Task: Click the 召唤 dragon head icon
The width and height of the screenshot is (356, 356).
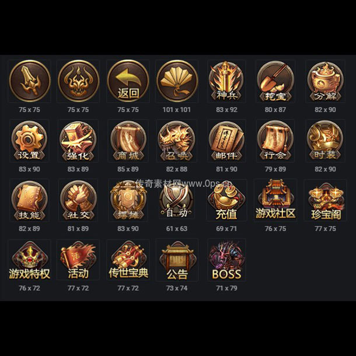Action: click(x=177, y=141)
